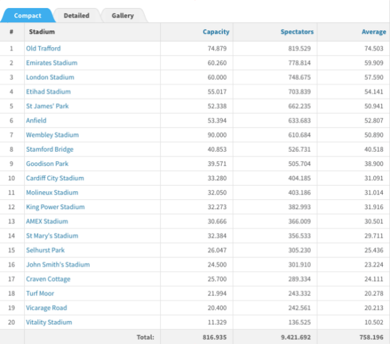This screenshot has height=344, width=390.
Task: Switch to the Compact tab
Action: 27,15
